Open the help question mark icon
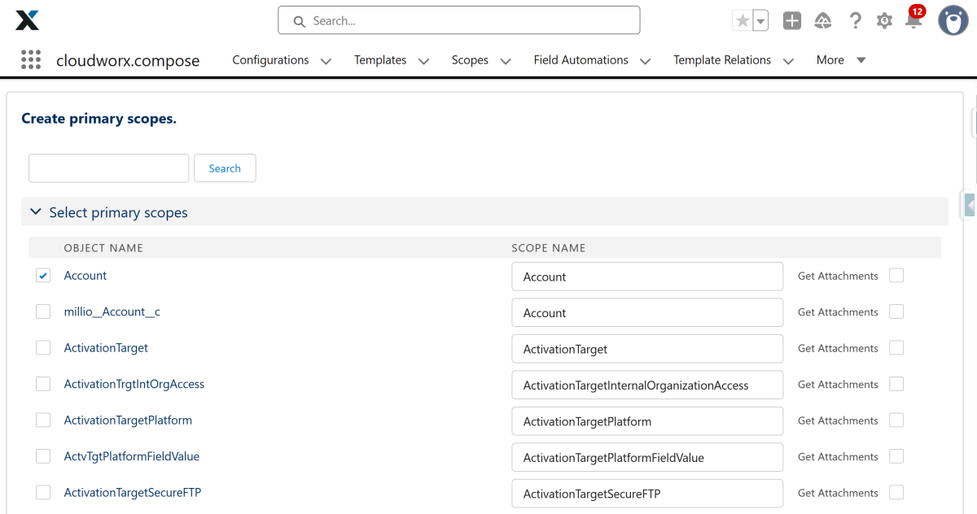 [855, 21]
